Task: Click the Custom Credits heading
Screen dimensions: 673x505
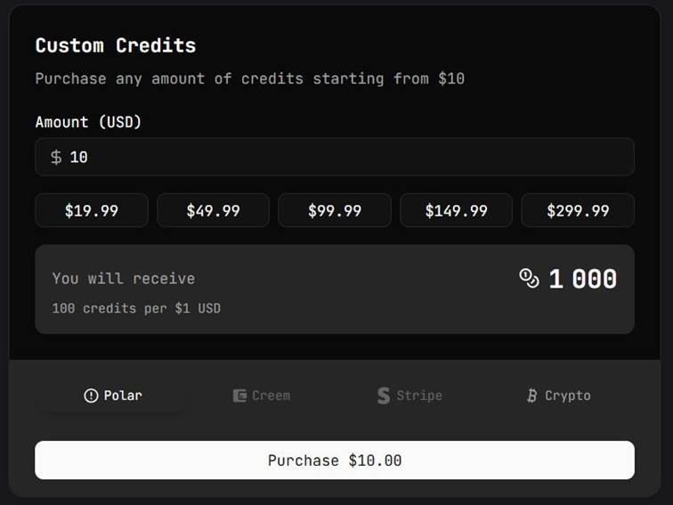Action: 116,45
